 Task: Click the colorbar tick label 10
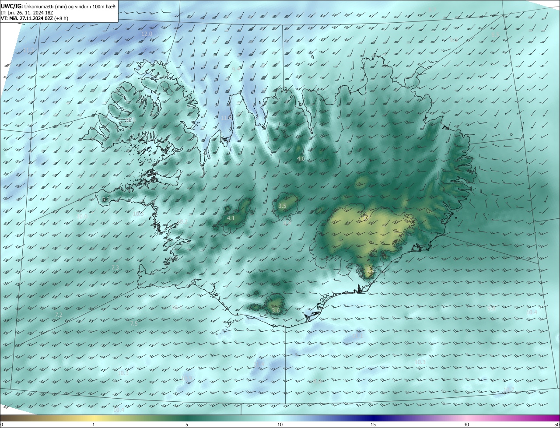tap(280, 424)
